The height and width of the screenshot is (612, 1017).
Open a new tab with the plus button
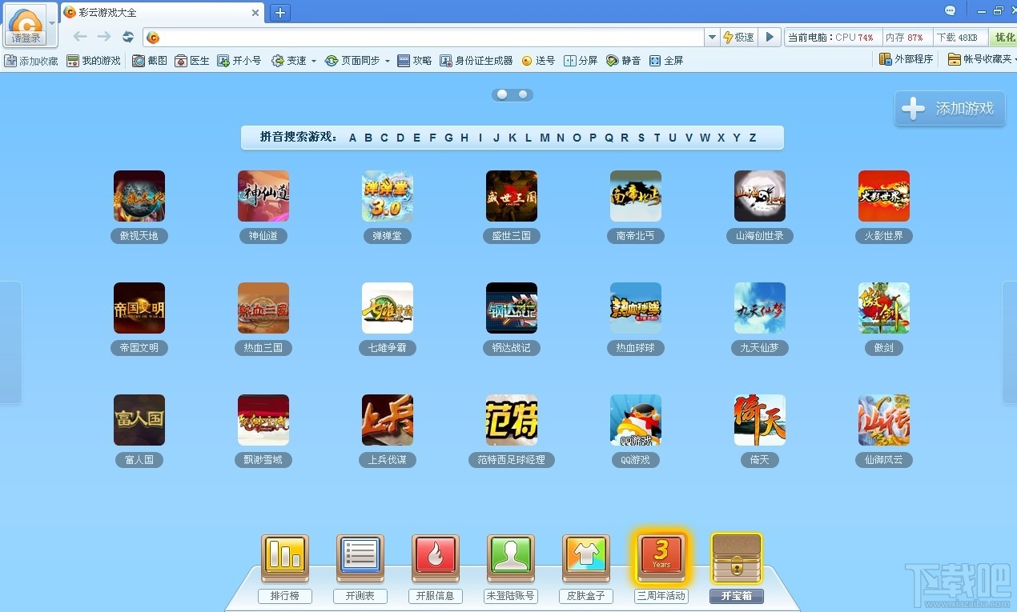(x=280, y=12)
